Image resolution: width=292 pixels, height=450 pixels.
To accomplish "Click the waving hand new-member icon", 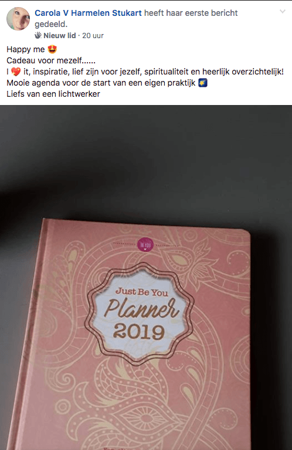I will [x=38, y=35].
